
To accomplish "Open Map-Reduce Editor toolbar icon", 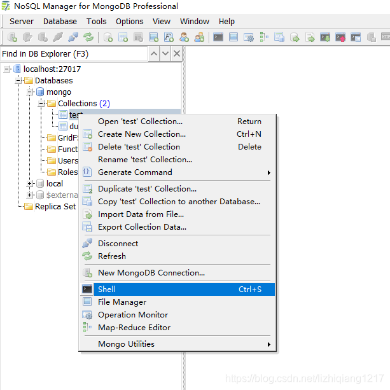I will point(264,38).
